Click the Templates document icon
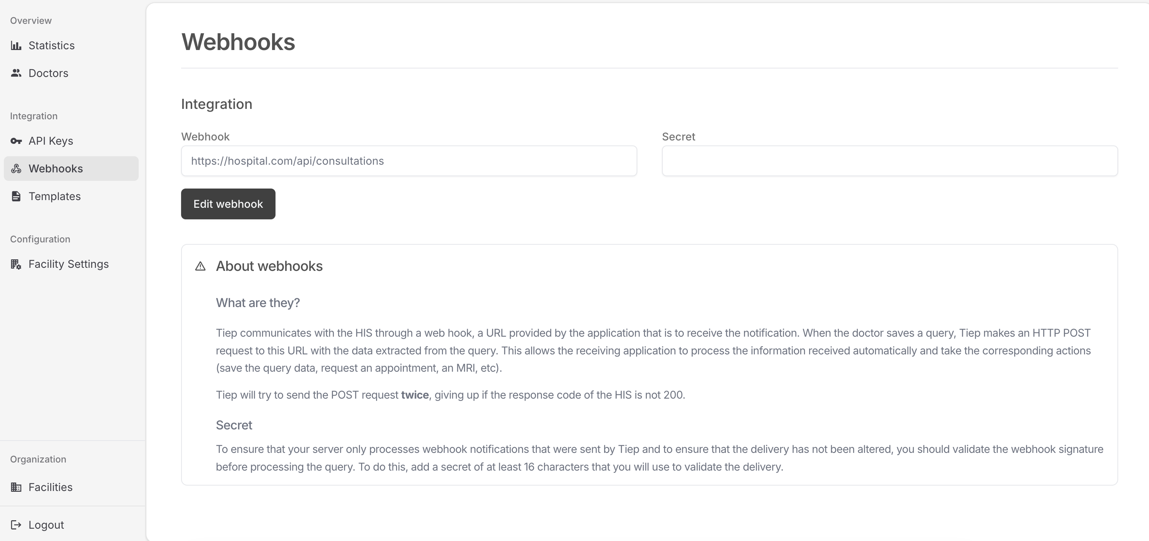Viewport: 1149px width, 541px height. 16,196
